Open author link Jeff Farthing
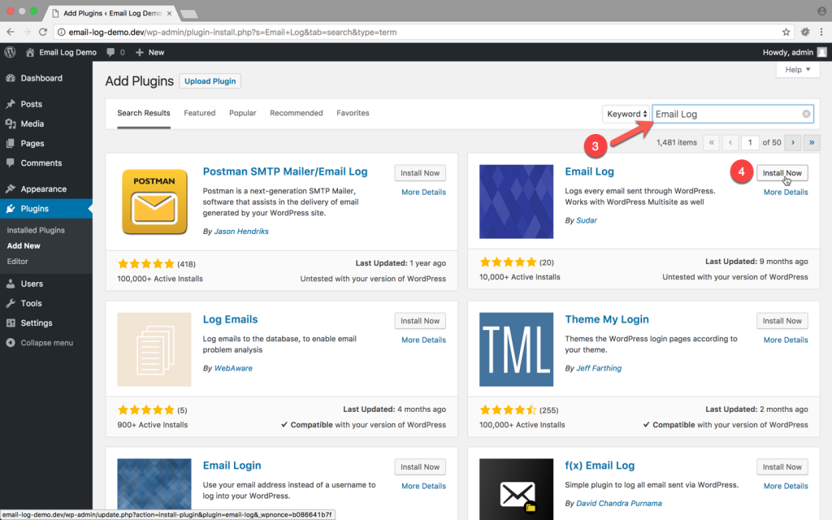 coord(599,368)
